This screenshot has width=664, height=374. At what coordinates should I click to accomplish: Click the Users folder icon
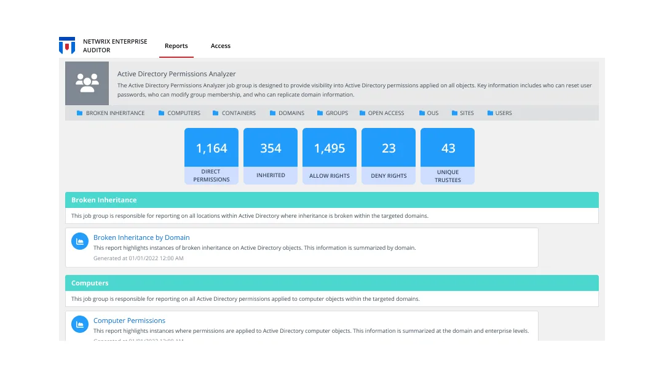pos(490,113)
